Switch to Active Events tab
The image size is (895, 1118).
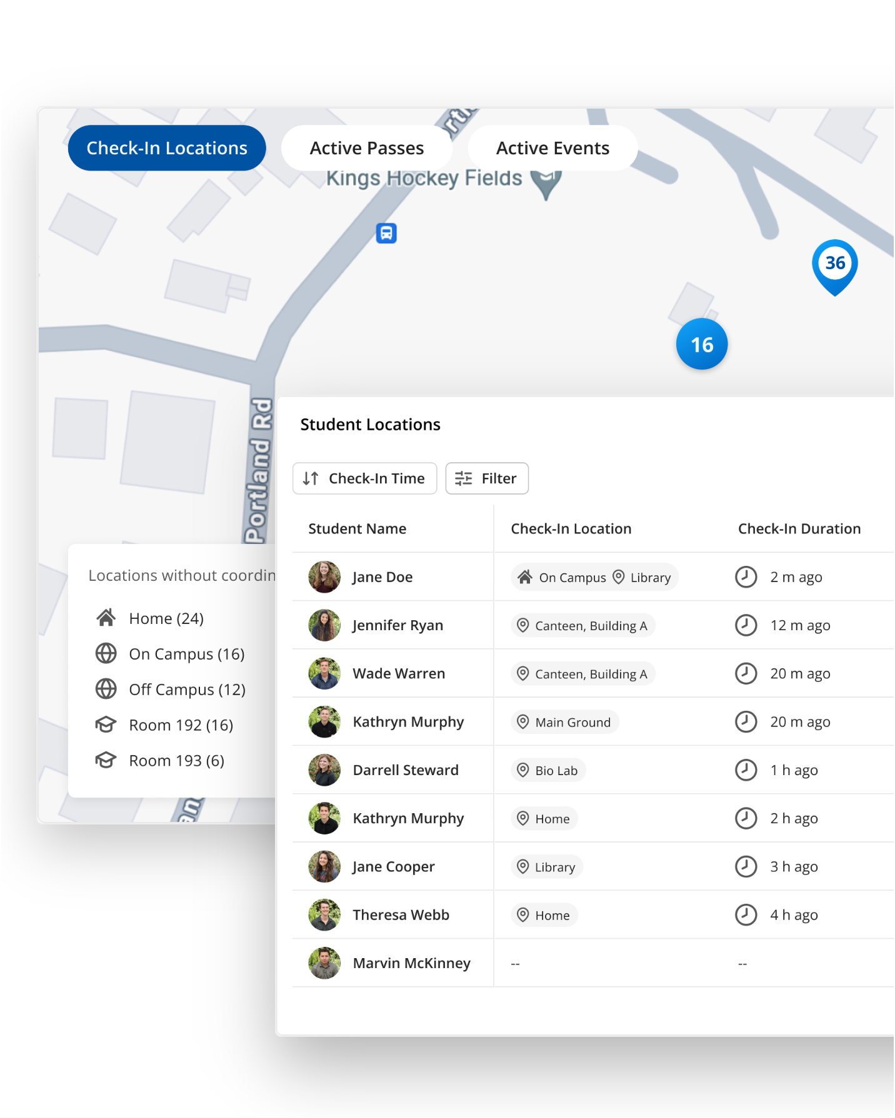552,148
